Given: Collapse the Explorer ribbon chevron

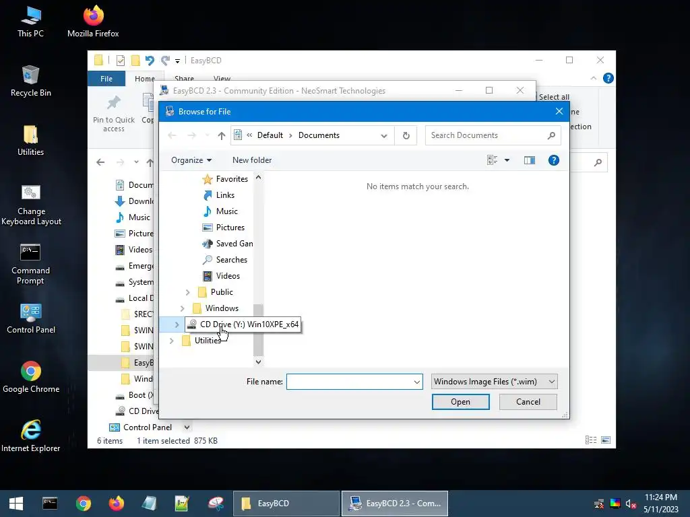Looking at the screenshot, I should (593, 78).
